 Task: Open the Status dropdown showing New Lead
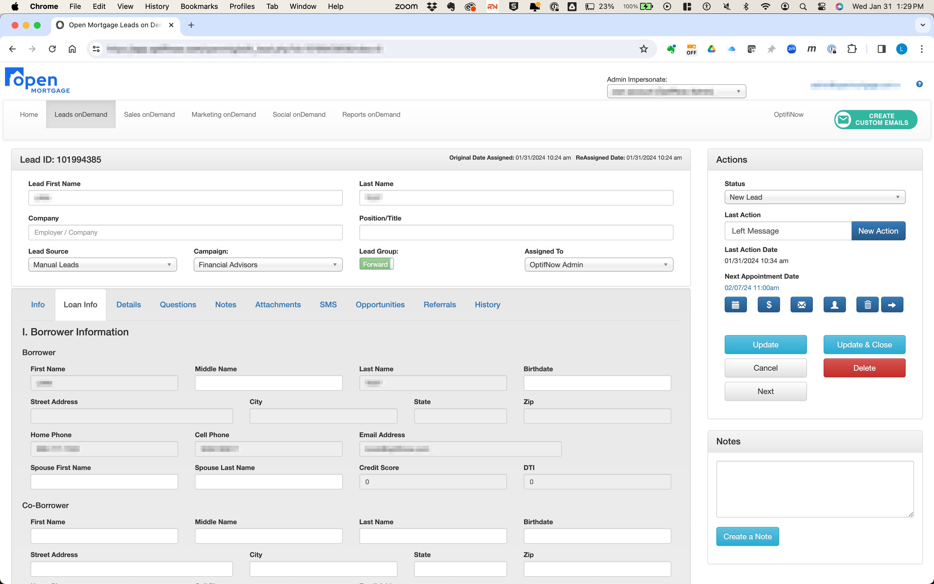[814, 197]
